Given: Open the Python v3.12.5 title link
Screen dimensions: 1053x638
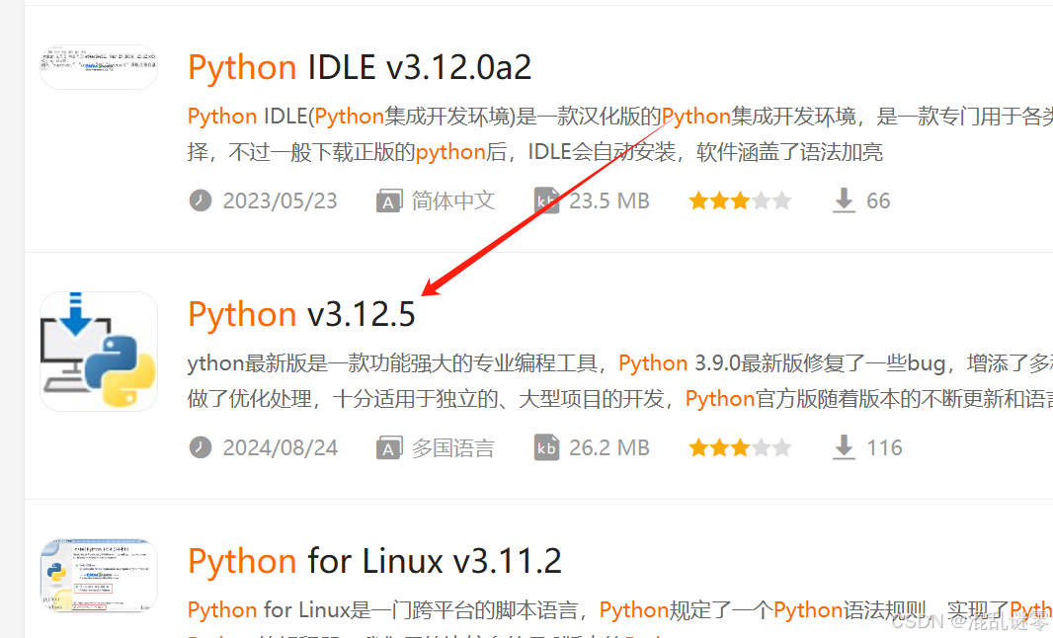Looking at the screenshot, I should coord(301,314).
